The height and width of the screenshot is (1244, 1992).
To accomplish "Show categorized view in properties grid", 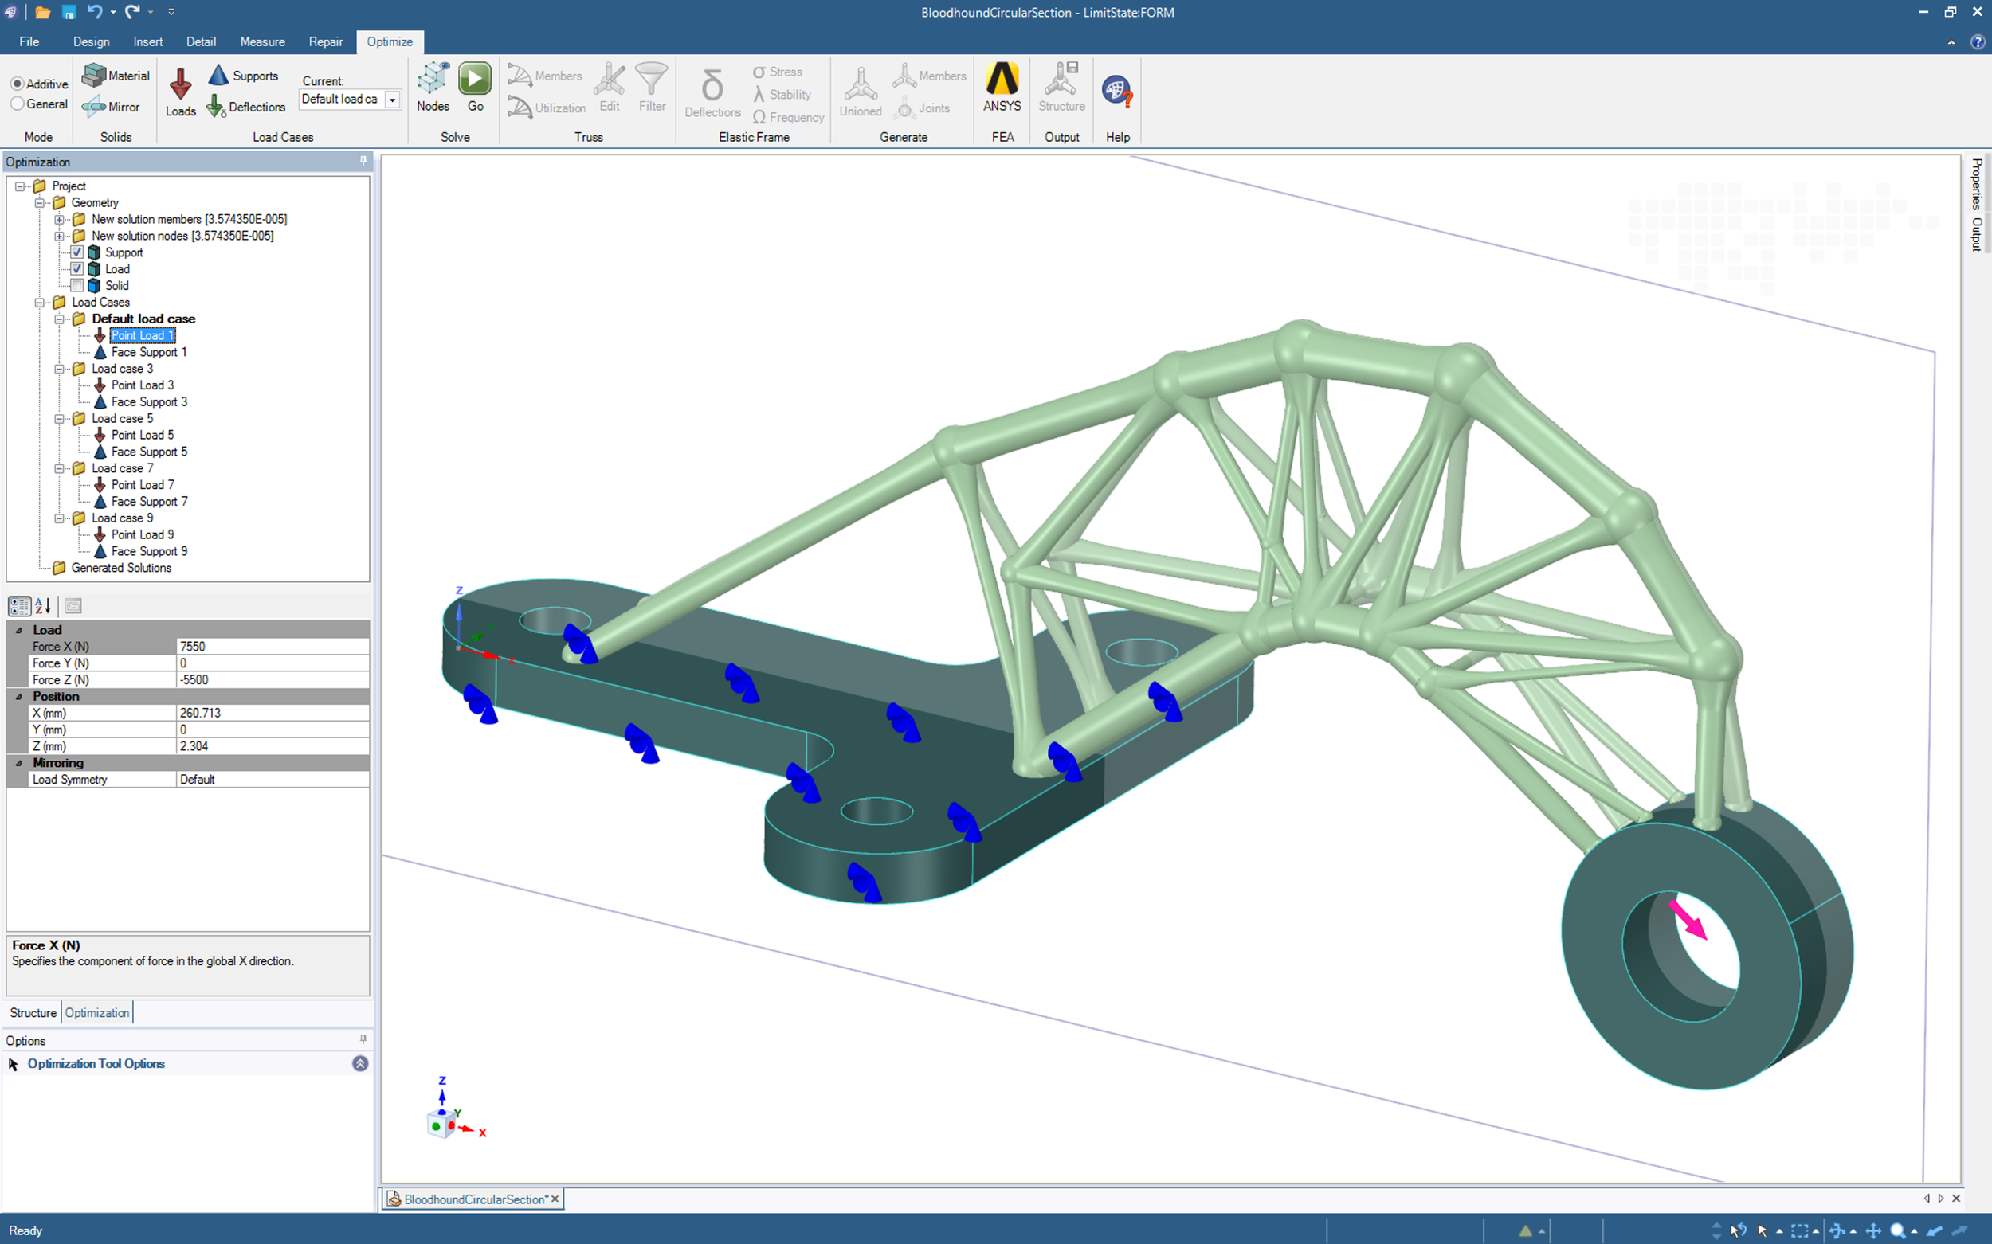I will pos(19,606).
